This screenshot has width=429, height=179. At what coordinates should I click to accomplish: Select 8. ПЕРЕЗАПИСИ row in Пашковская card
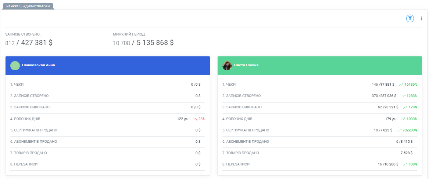[107, 164]
